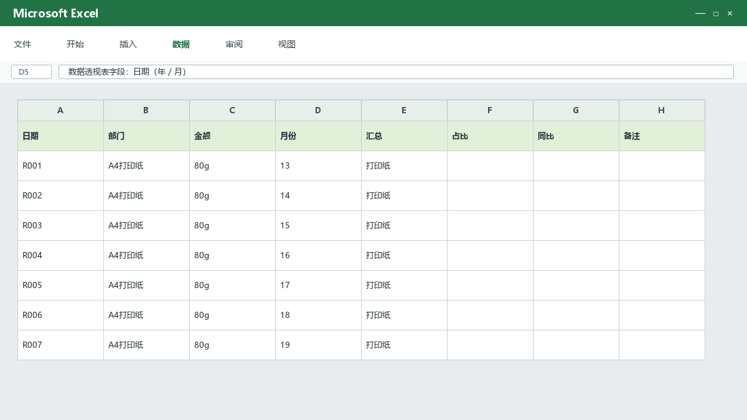This screenshot has height=420, width=747.
Task: Open the 插入 tab
Action: click(128, 44)
